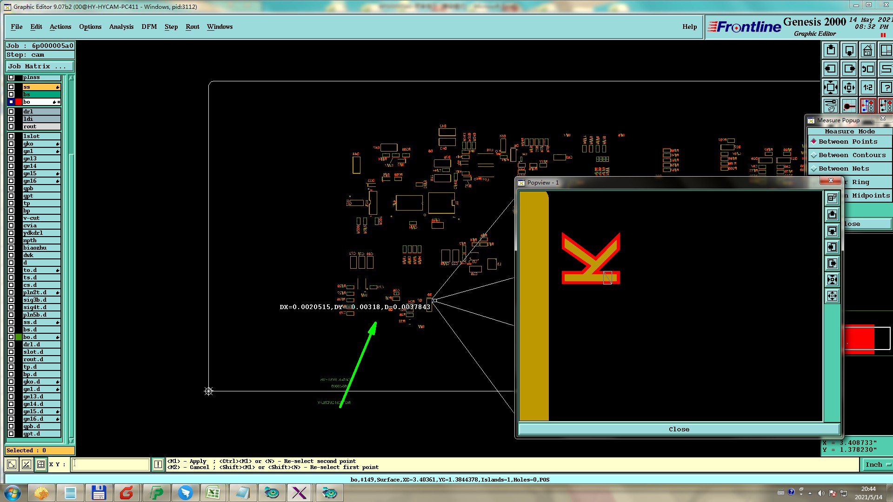Viewport: 893px width, 502px height.
Task: Click the Home view icon
Action: [867, 50]
